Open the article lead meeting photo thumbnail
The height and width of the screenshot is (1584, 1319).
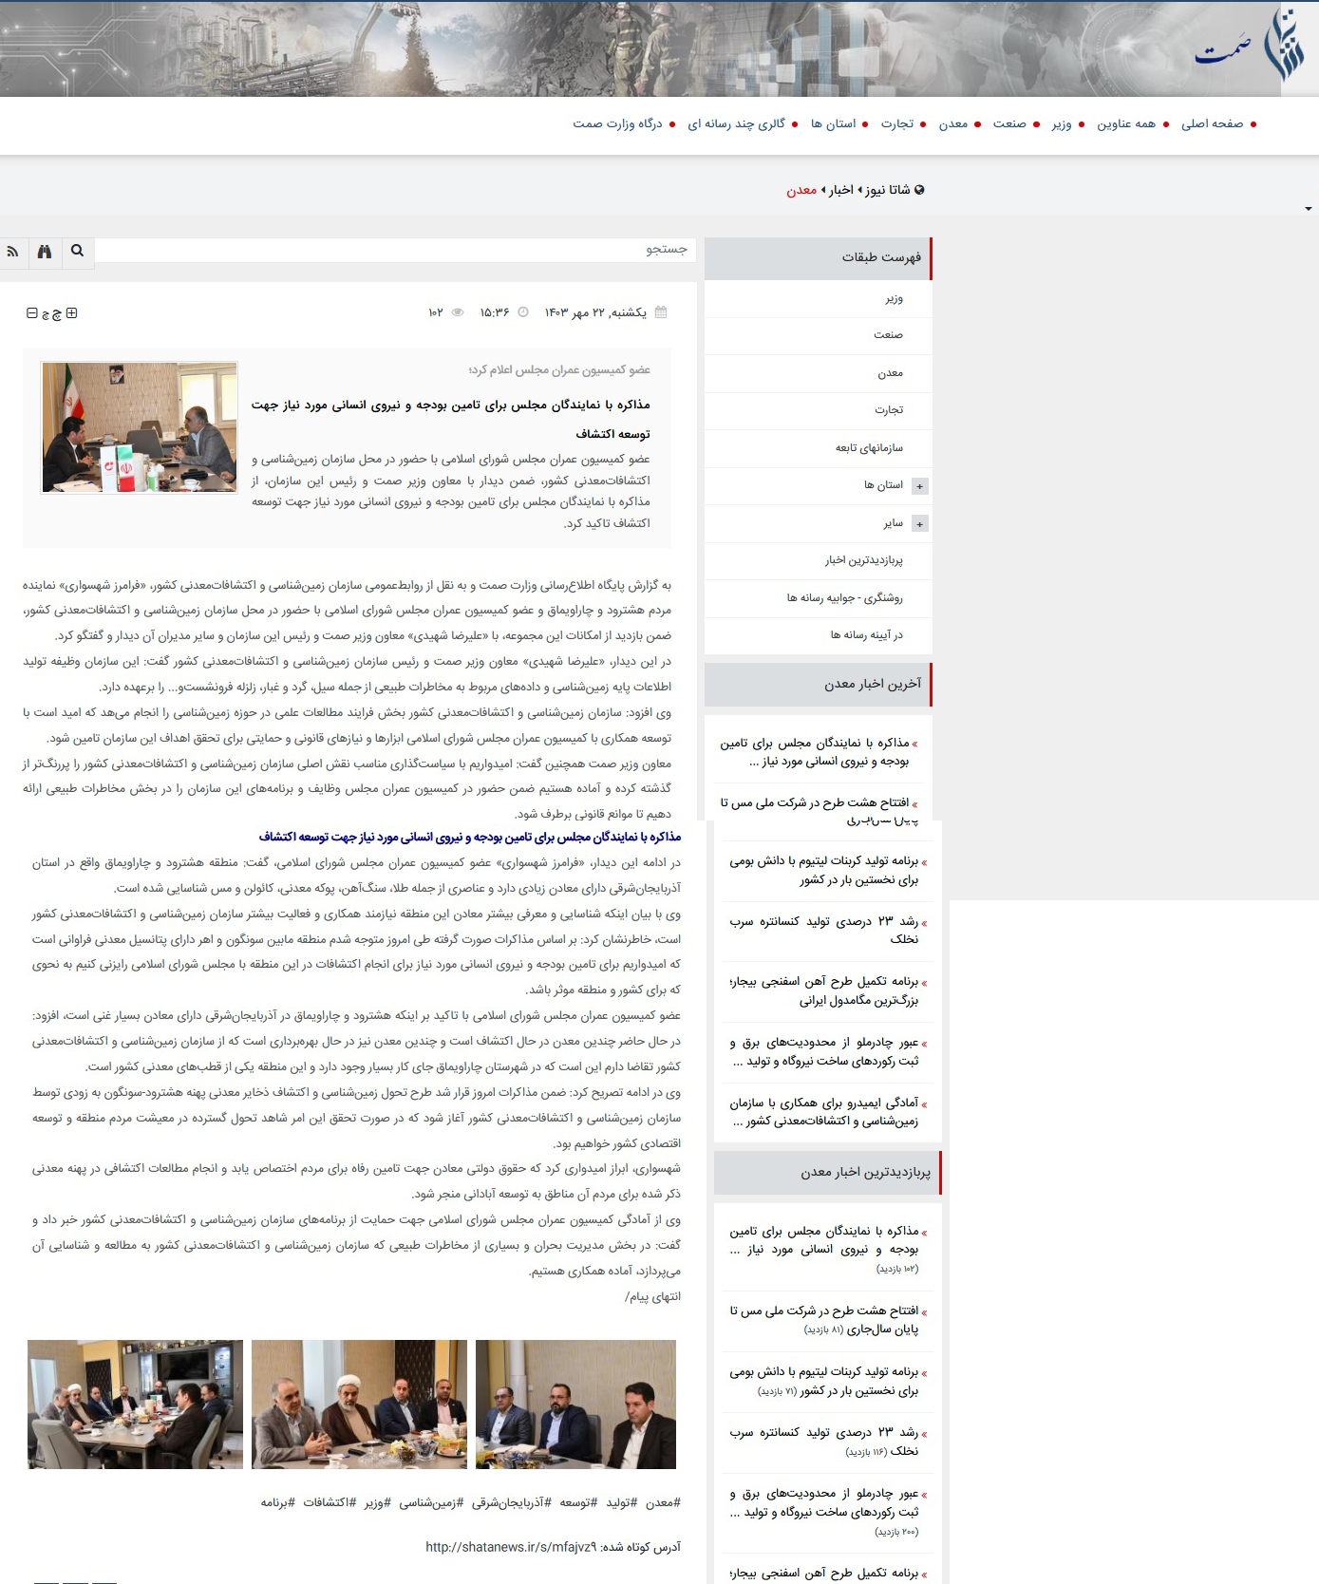click(x=140, y=427)
